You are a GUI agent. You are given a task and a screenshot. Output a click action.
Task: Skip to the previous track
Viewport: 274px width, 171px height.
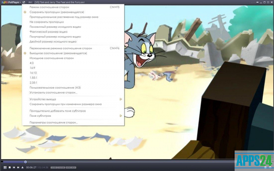[x=14, y=167]
